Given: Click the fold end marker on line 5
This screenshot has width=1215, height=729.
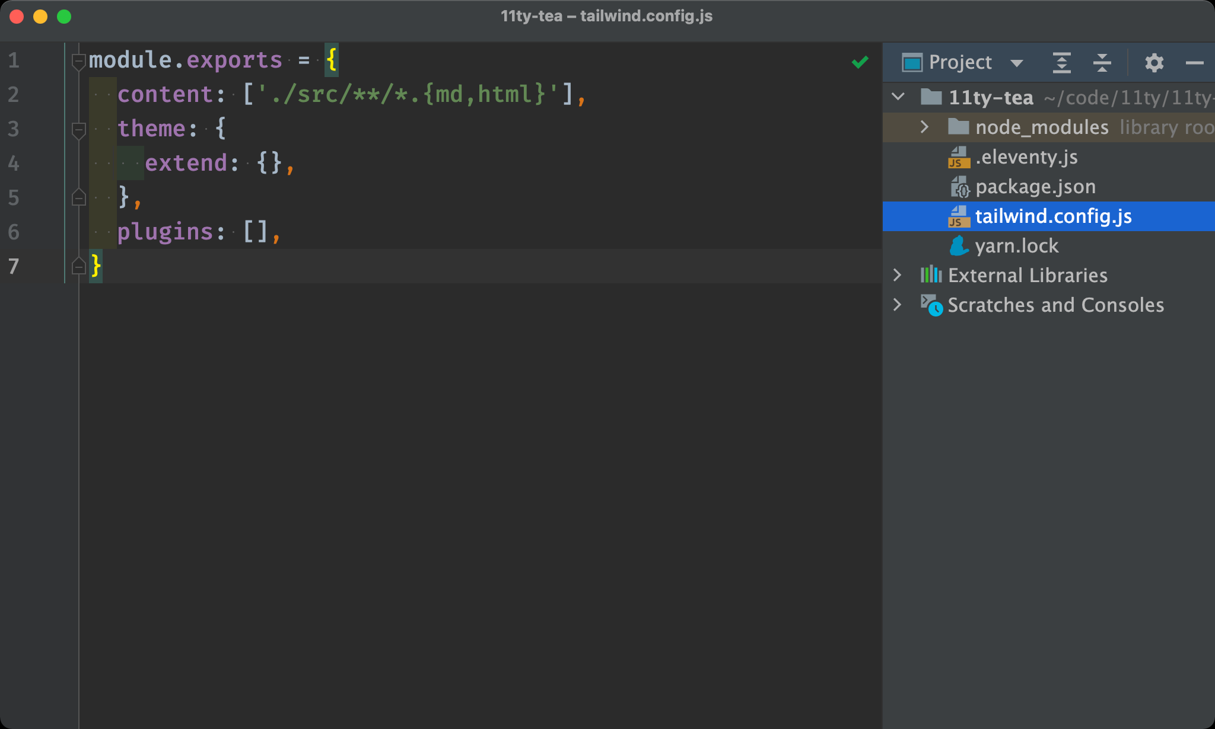Looking at the screenshot, I should coord(79,197).
